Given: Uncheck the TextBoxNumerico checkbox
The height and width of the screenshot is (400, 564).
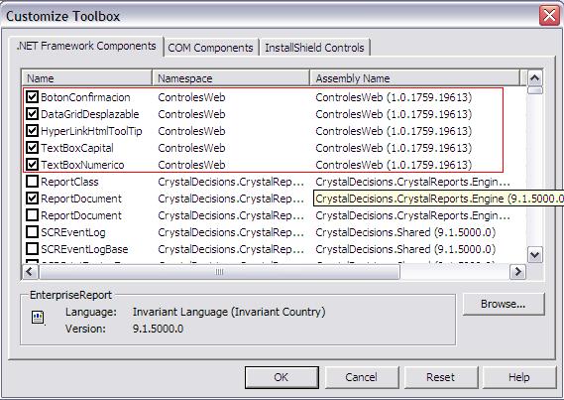Looking at the screenshot, I should [x=32, y=165].
